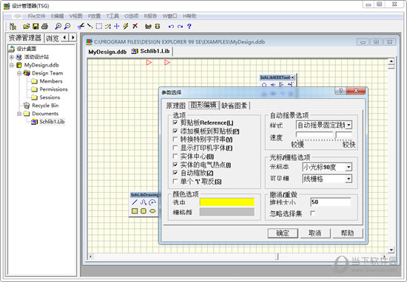The height and width of the screenshot is (282, 407).
Task: Uncheck 添加模板到剪贴板 option
Action: pos(175,131)
